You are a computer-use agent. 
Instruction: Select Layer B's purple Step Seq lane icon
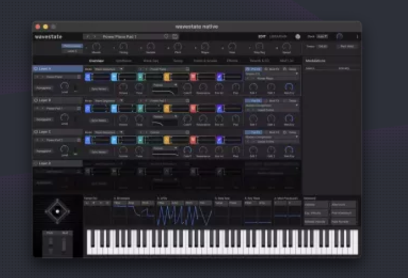(x=220, y=109)
